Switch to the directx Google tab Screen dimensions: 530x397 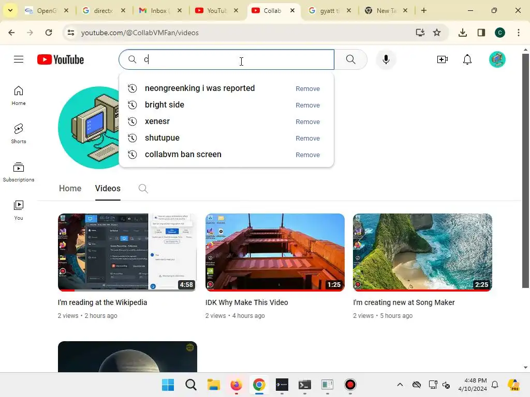point(99,10)
